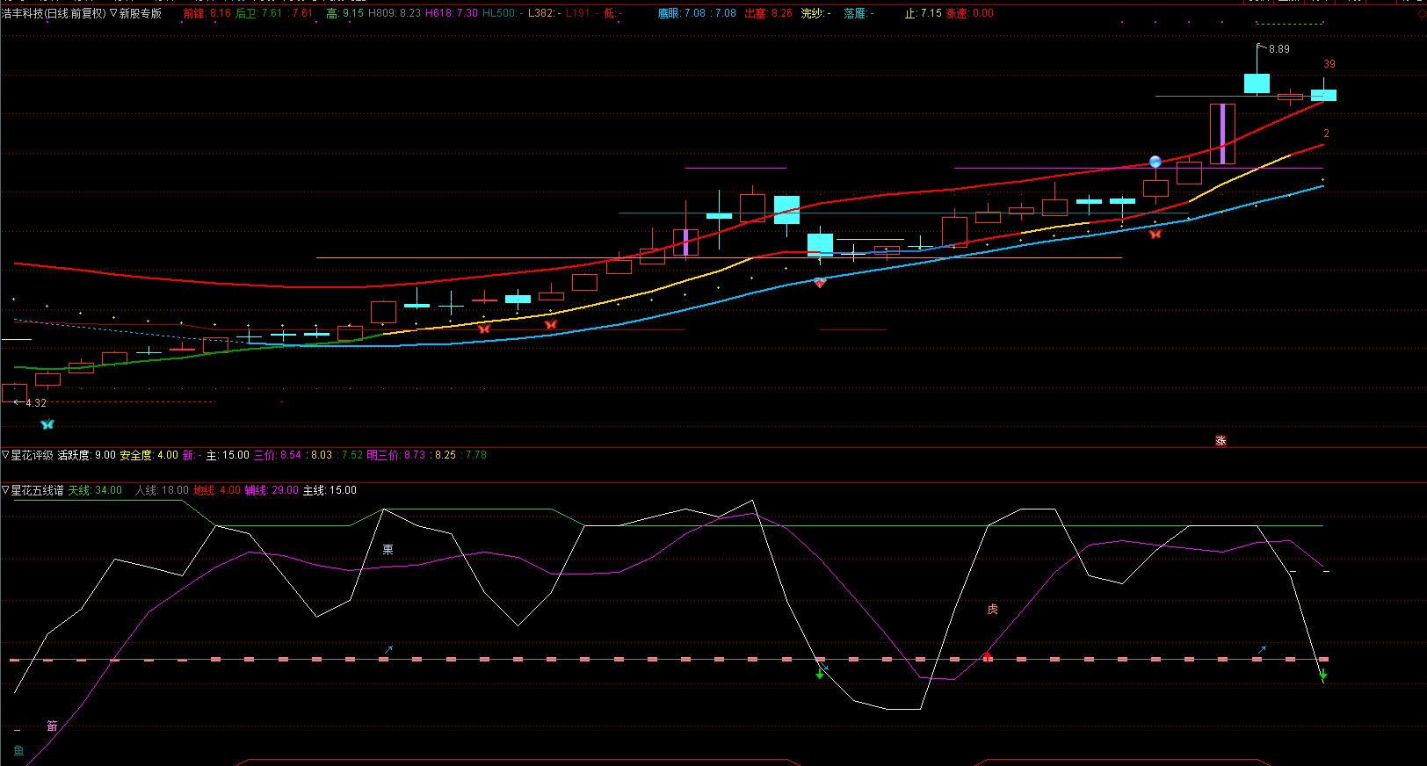
Task: Click the 辅线: 29.00 value
Action: (x=272, y=490)
